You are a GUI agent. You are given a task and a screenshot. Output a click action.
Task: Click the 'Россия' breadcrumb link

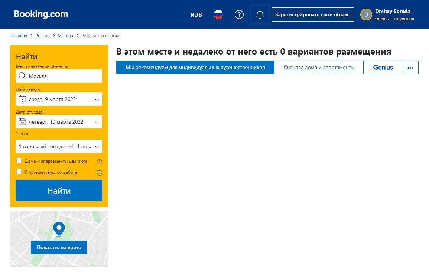coord(42,36)
